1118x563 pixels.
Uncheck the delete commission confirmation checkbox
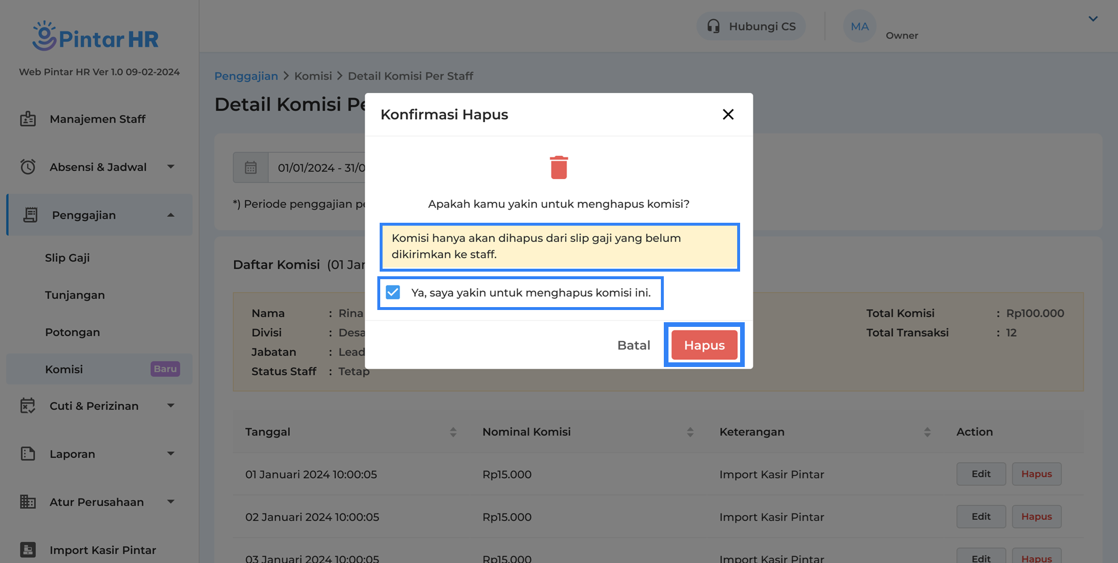tap(393, 293)
